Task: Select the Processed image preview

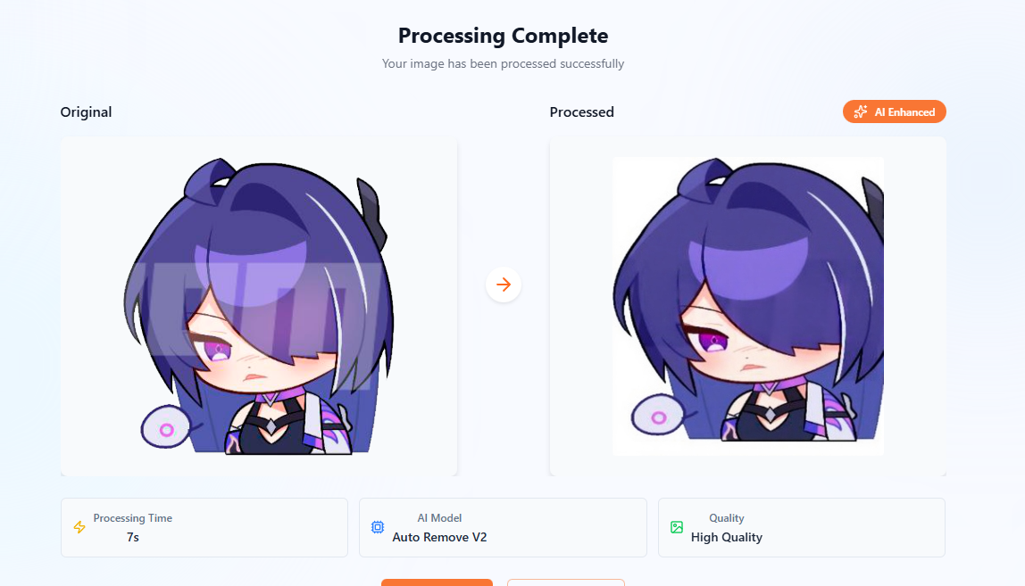Action: point(748,307)
